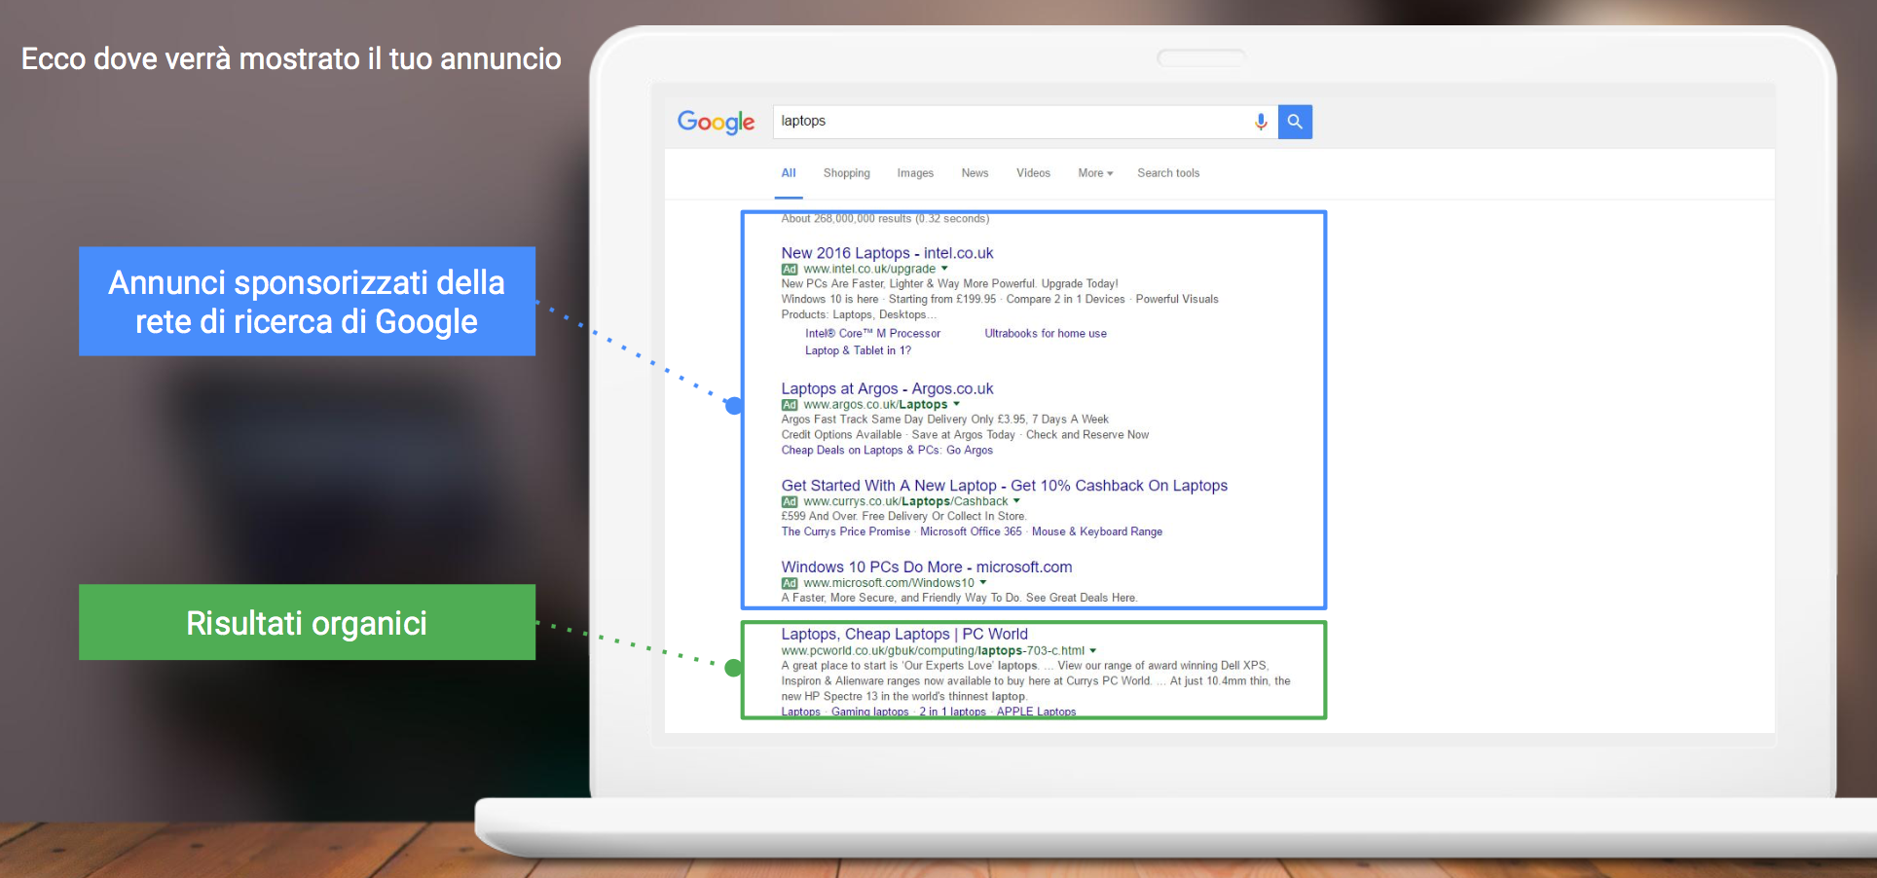Viewport: 1877px width, 878px height.
Task: Click the Google logo
Action: point(716,122)
